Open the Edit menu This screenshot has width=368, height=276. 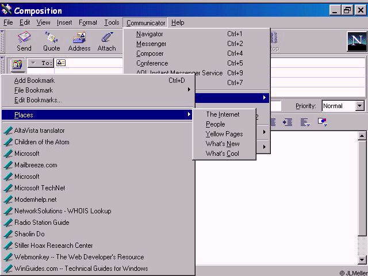pos(25,22)
